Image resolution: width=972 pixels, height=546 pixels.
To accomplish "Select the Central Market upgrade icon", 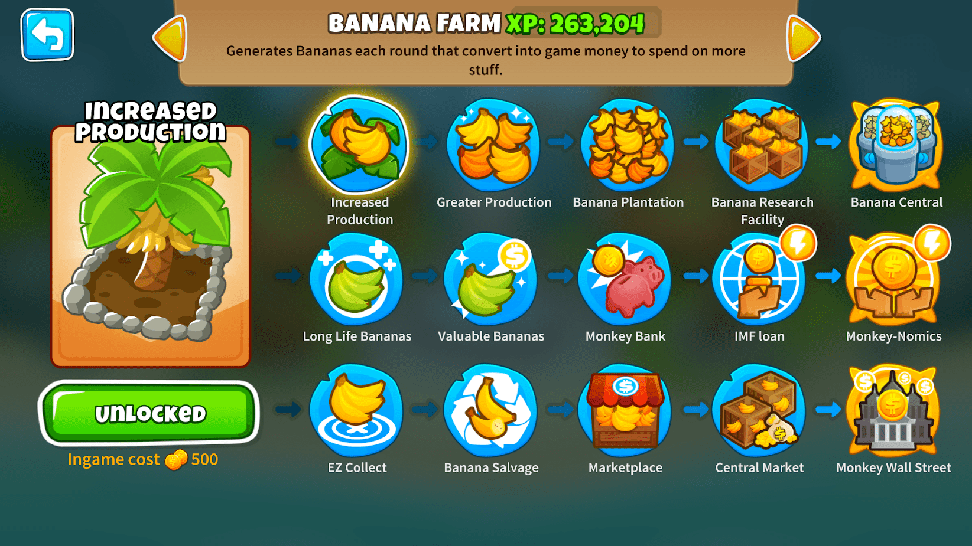I will point(759,411).
